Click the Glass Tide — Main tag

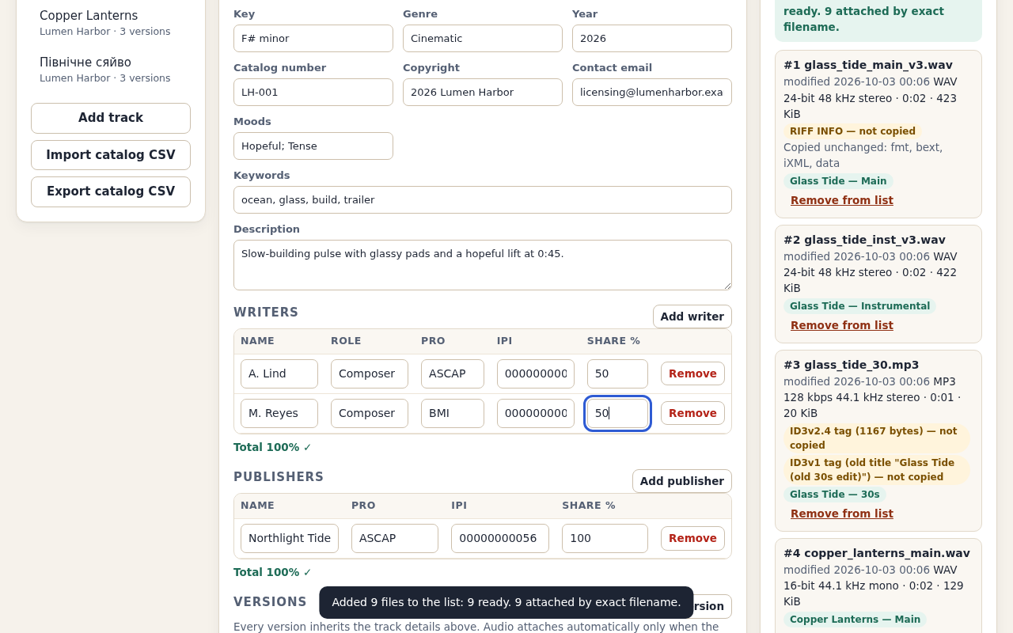[838, 181]
